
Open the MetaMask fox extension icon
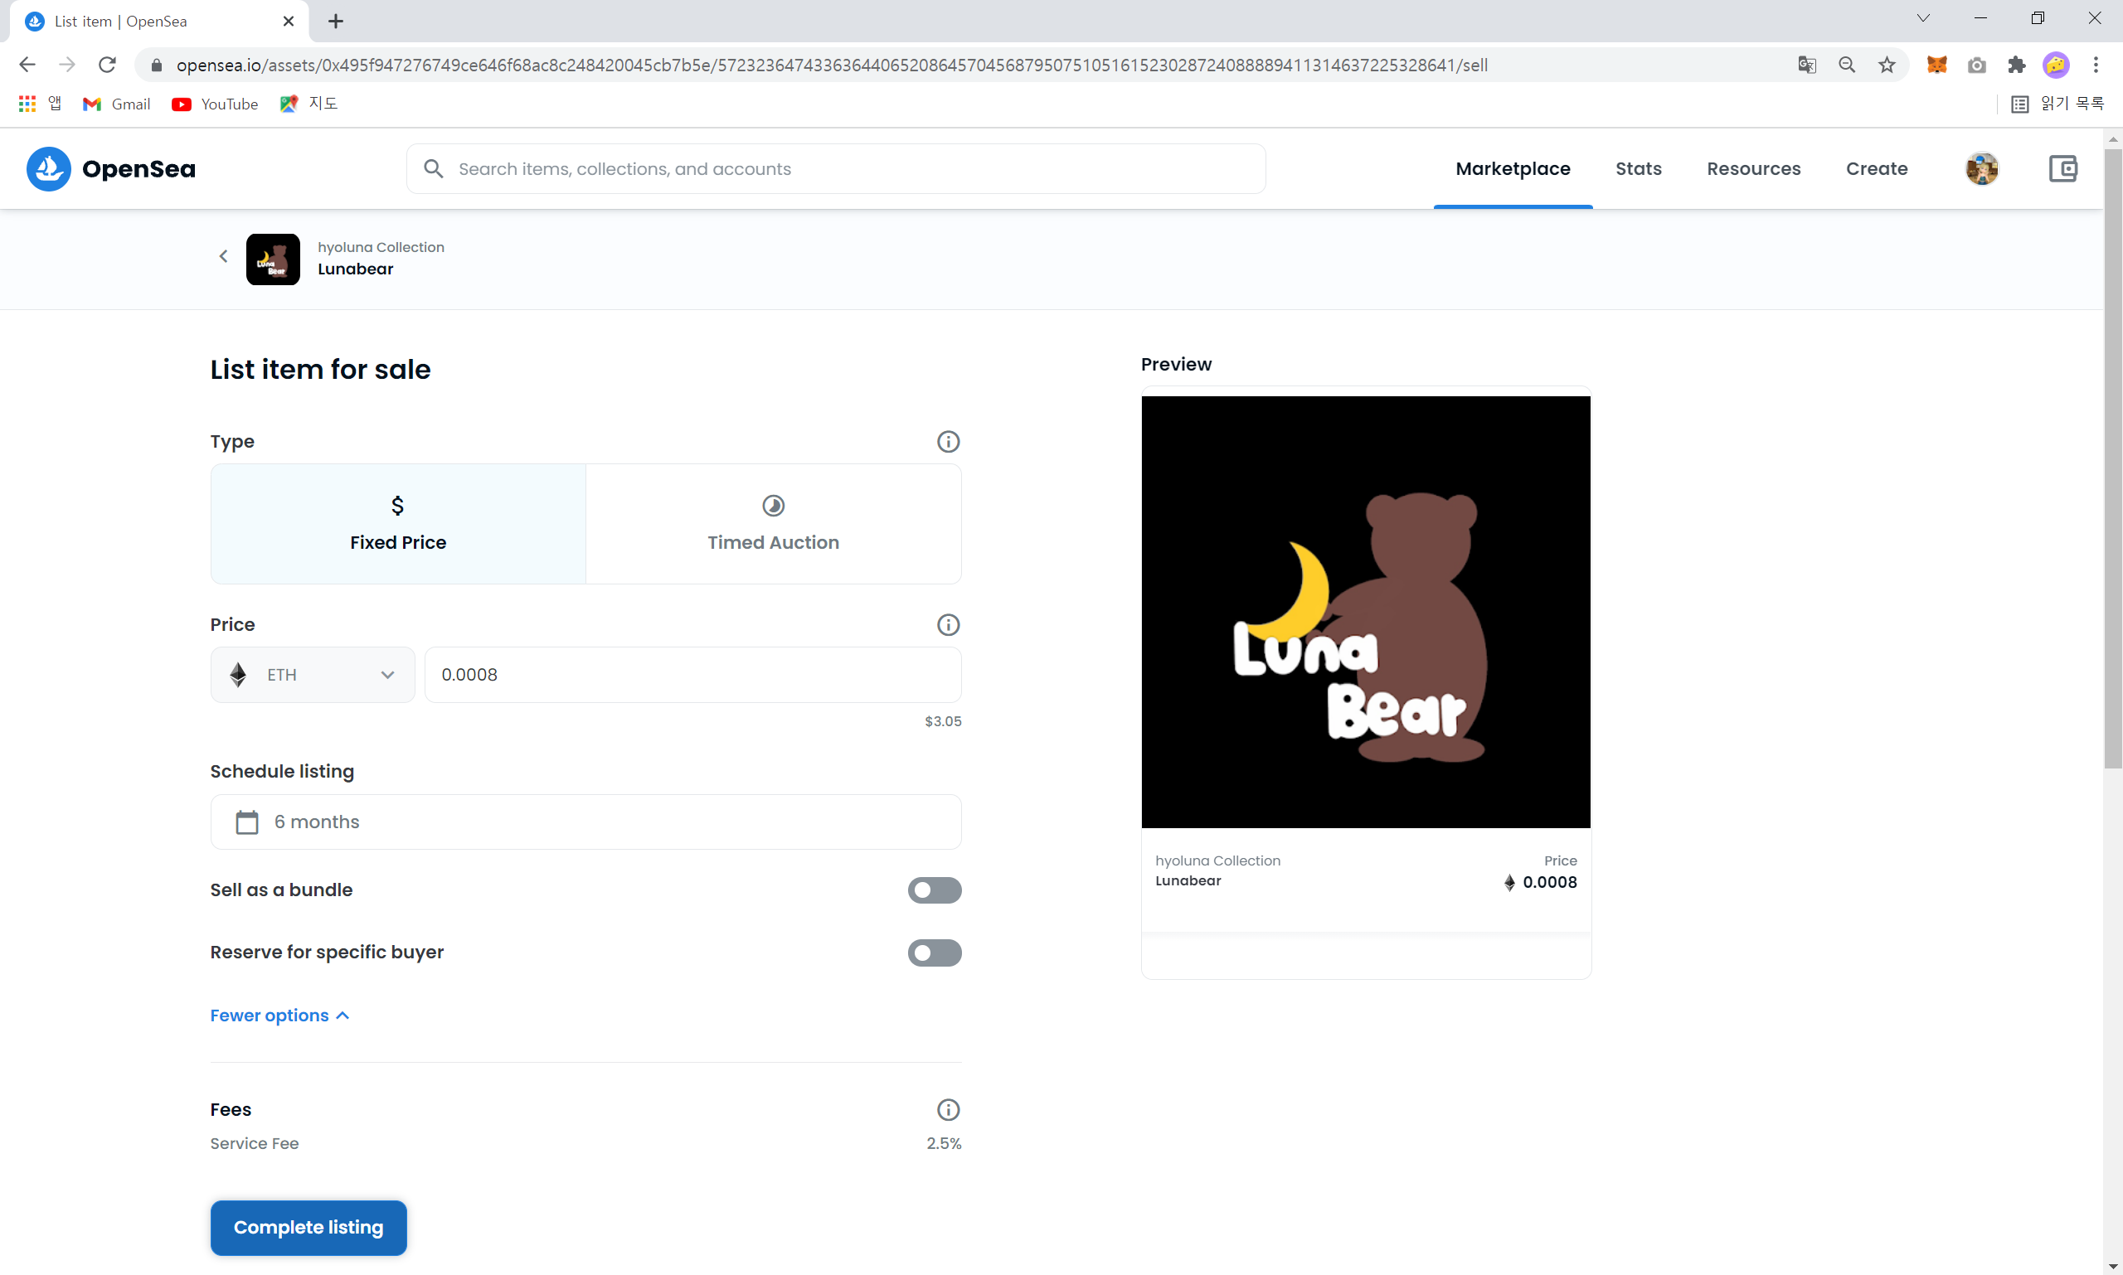point(1936,65)
